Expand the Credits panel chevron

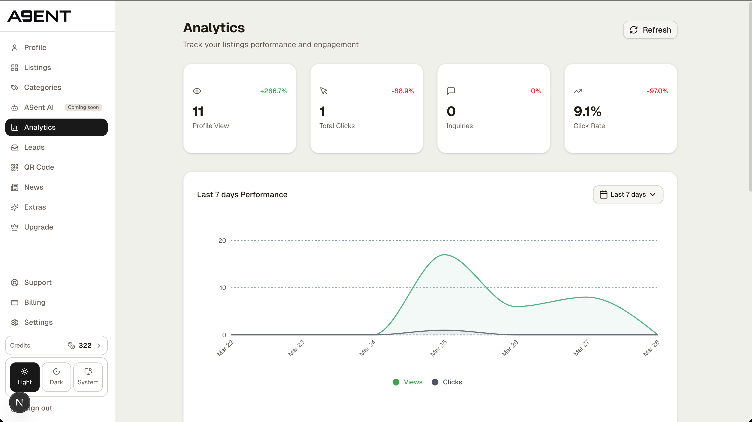click(x=99, y=345)
